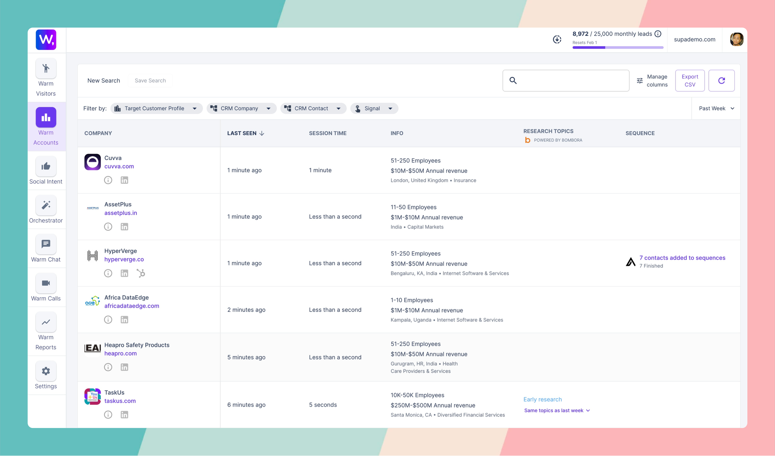Click the refresh icon next to Export CSV
Screen dimensions: 775x456
coord(722,80)
